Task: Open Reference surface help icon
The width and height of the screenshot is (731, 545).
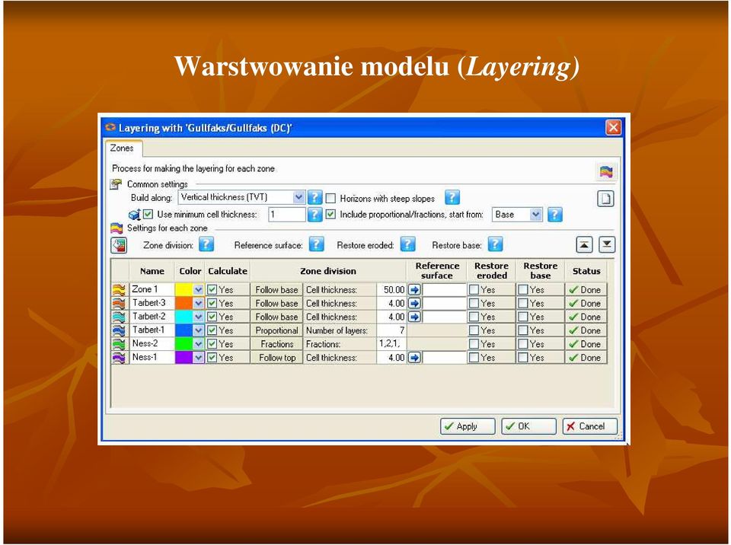Action: 316,244
